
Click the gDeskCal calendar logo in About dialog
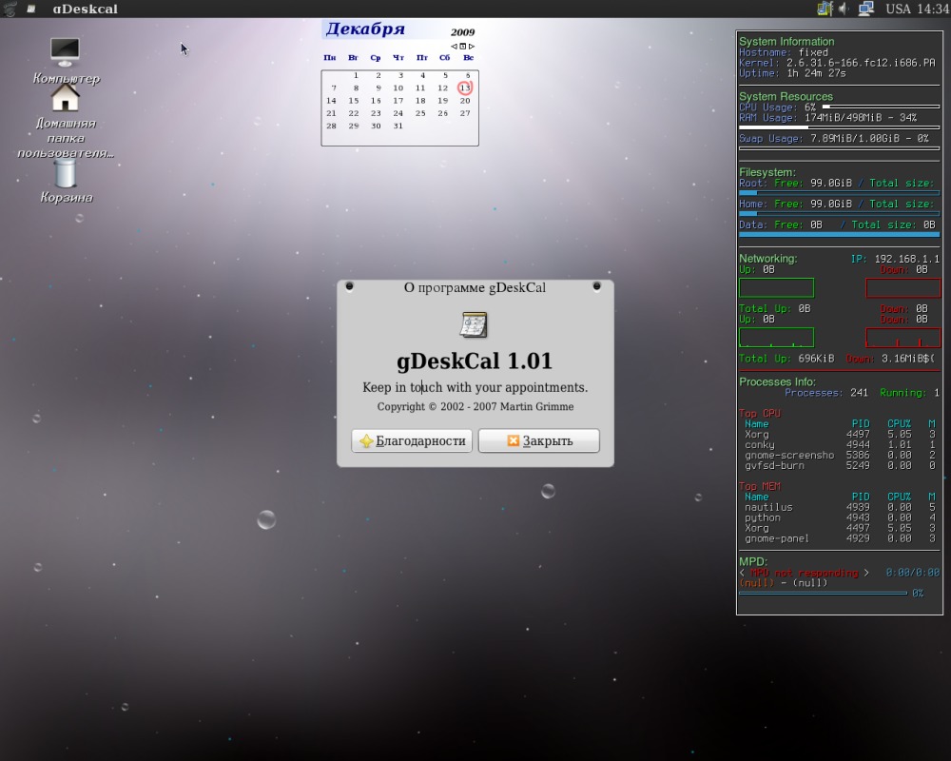pos(474,324)
